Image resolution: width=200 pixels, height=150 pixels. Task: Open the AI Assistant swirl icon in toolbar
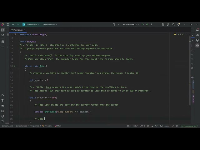(x=163, y=24)
